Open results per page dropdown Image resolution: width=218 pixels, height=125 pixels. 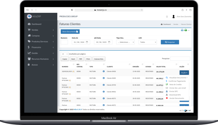click(x=65, y=54)
